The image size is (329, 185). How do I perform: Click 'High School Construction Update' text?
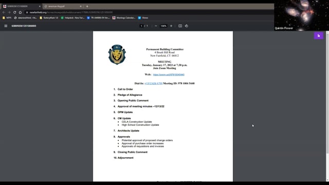click(x=140, y=125)
